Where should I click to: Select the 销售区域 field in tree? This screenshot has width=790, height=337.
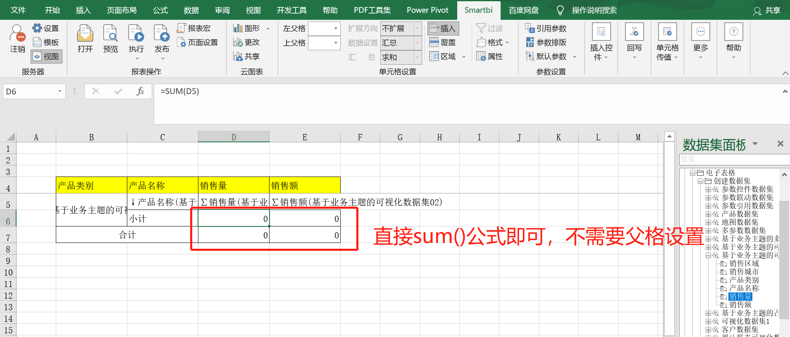coord(744,264)
